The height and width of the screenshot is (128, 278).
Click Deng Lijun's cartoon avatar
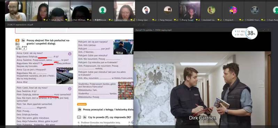[146, 10]
